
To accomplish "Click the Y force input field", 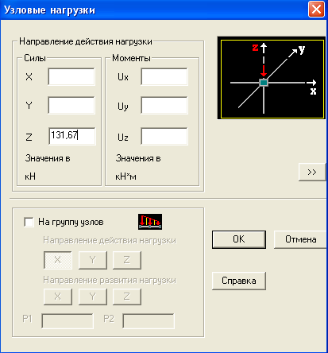I will (71, 106).
